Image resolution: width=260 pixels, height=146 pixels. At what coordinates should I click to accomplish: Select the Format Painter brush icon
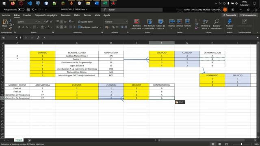[10, 28]
